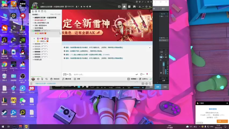The image size is (229, 129).
Task: Open the Thor skin promotional banner
Action: coord(107,26)
